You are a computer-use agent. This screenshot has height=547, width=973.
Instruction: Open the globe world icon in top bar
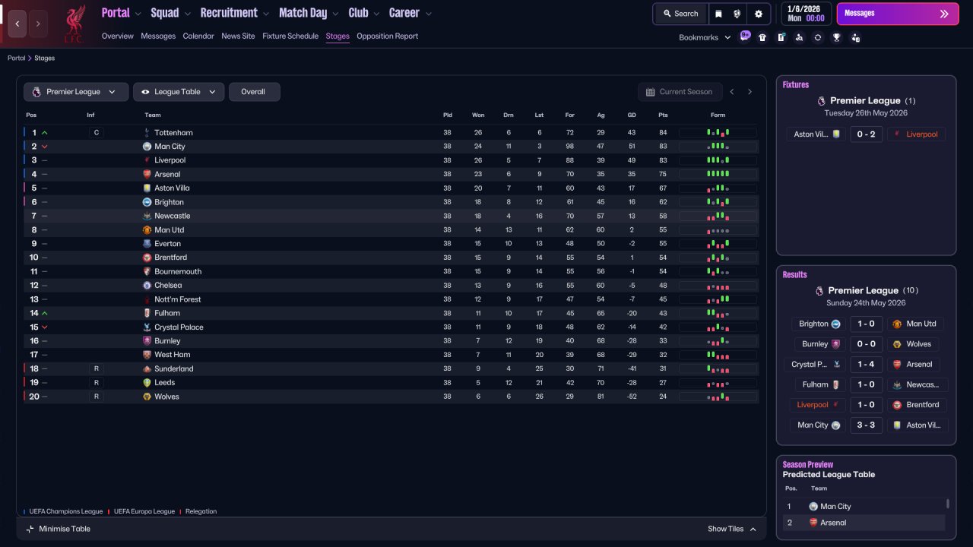pos(737,14)
